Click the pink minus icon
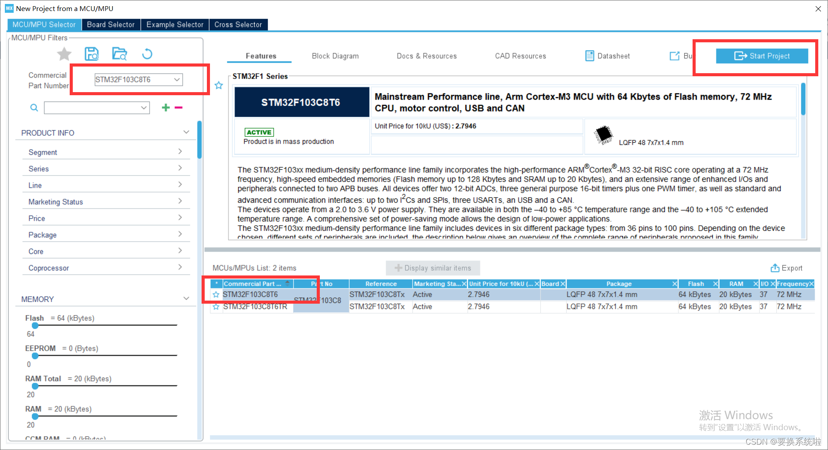The height and width of the screenshot is (450, 828). pyautogui.click(x=179, y=108)
